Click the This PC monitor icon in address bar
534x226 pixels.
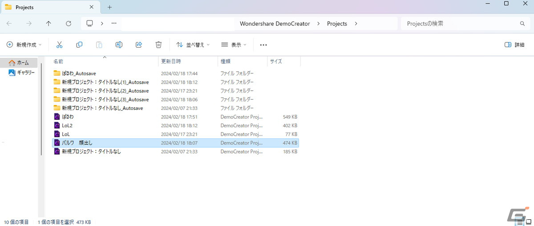click(x=89, y=24)
